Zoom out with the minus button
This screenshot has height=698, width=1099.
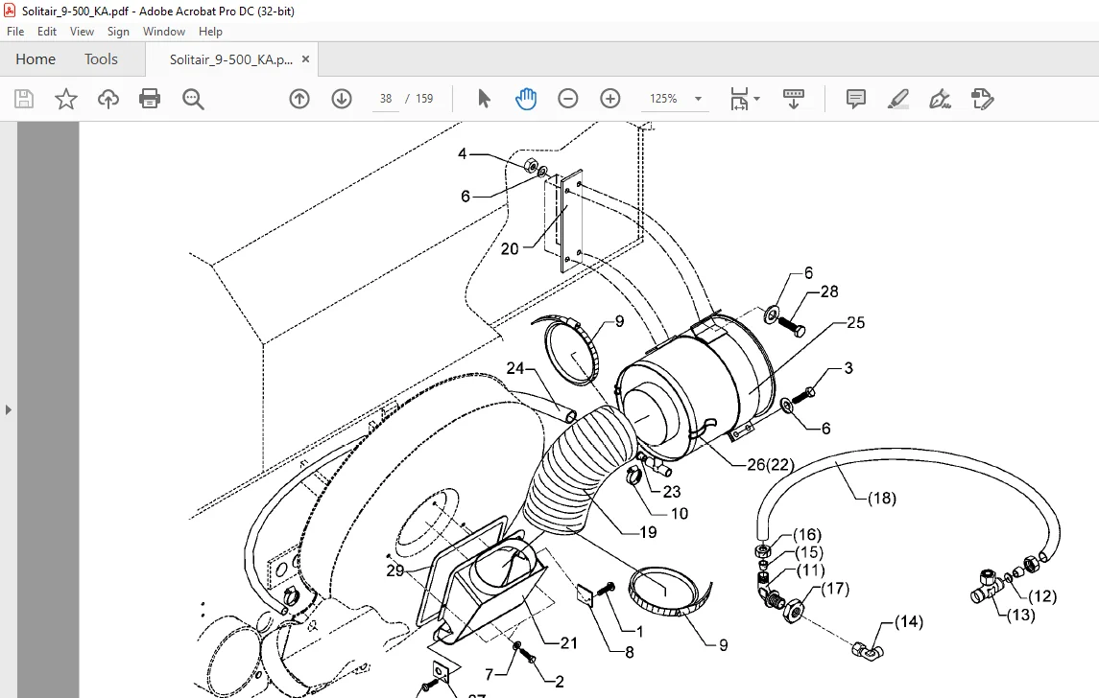click(567, 99)
